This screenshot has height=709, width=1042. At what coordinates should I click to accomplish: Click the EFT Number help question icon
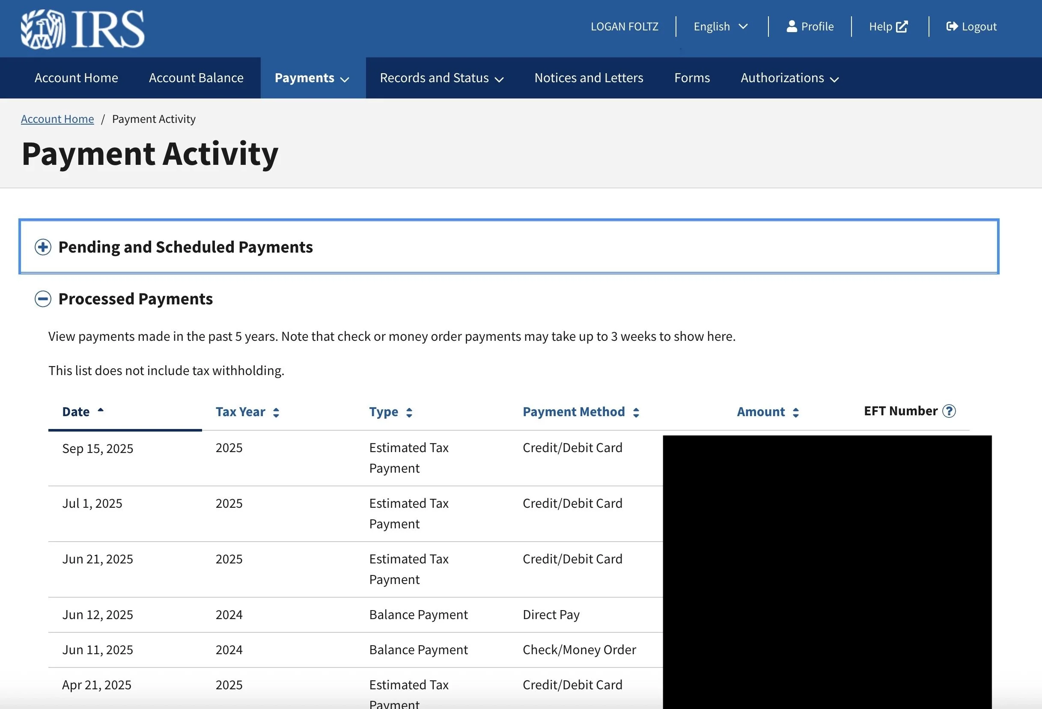949,411
